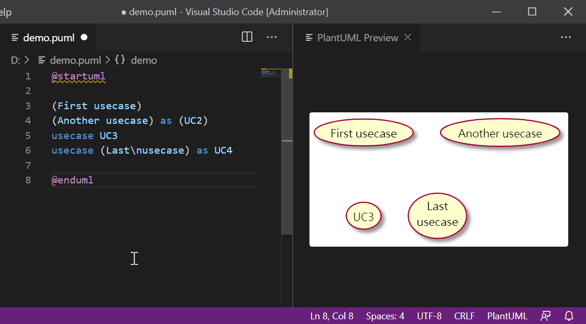
Task: Open the notifications bell
Action: point(568,316)
